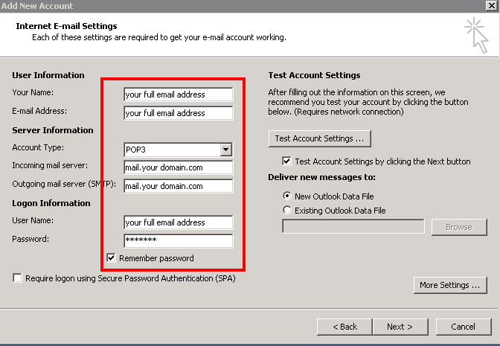Click the Account Type label
This screenshot has width=500, height=346.
point(38,147)
